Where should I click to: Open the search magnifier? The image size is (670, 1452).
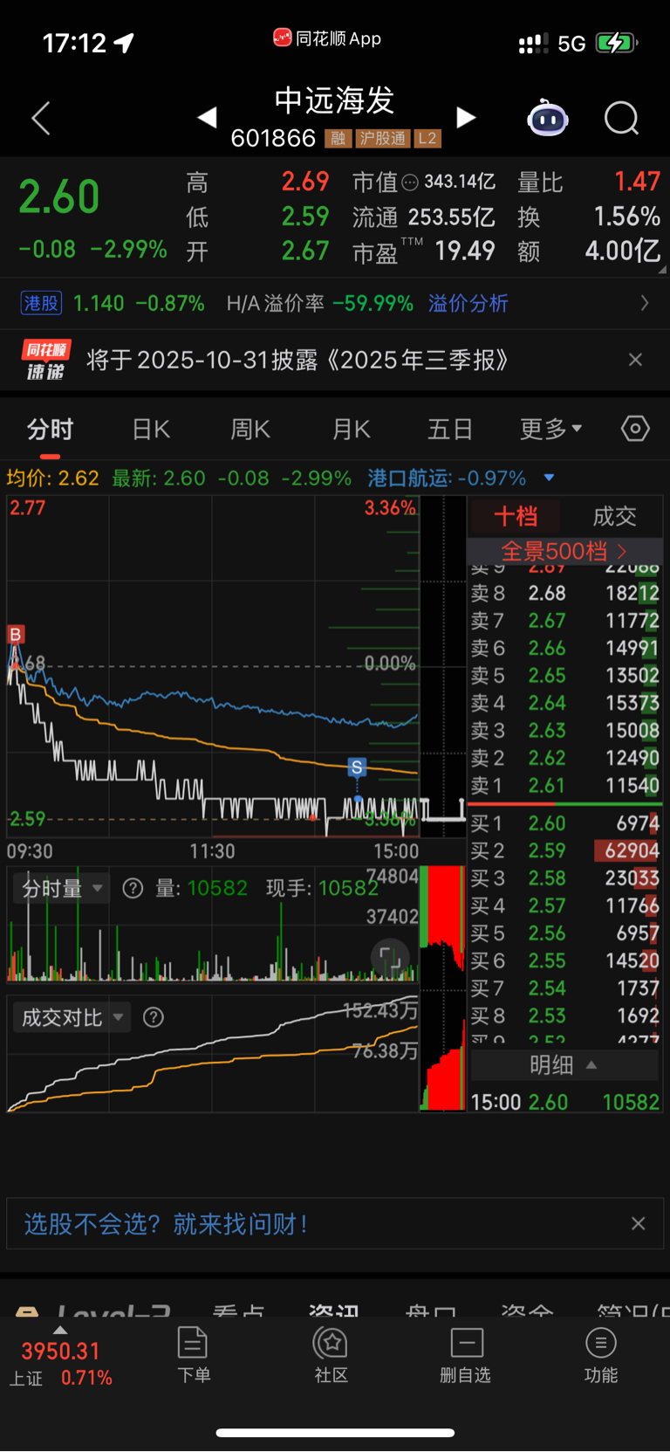622,118
